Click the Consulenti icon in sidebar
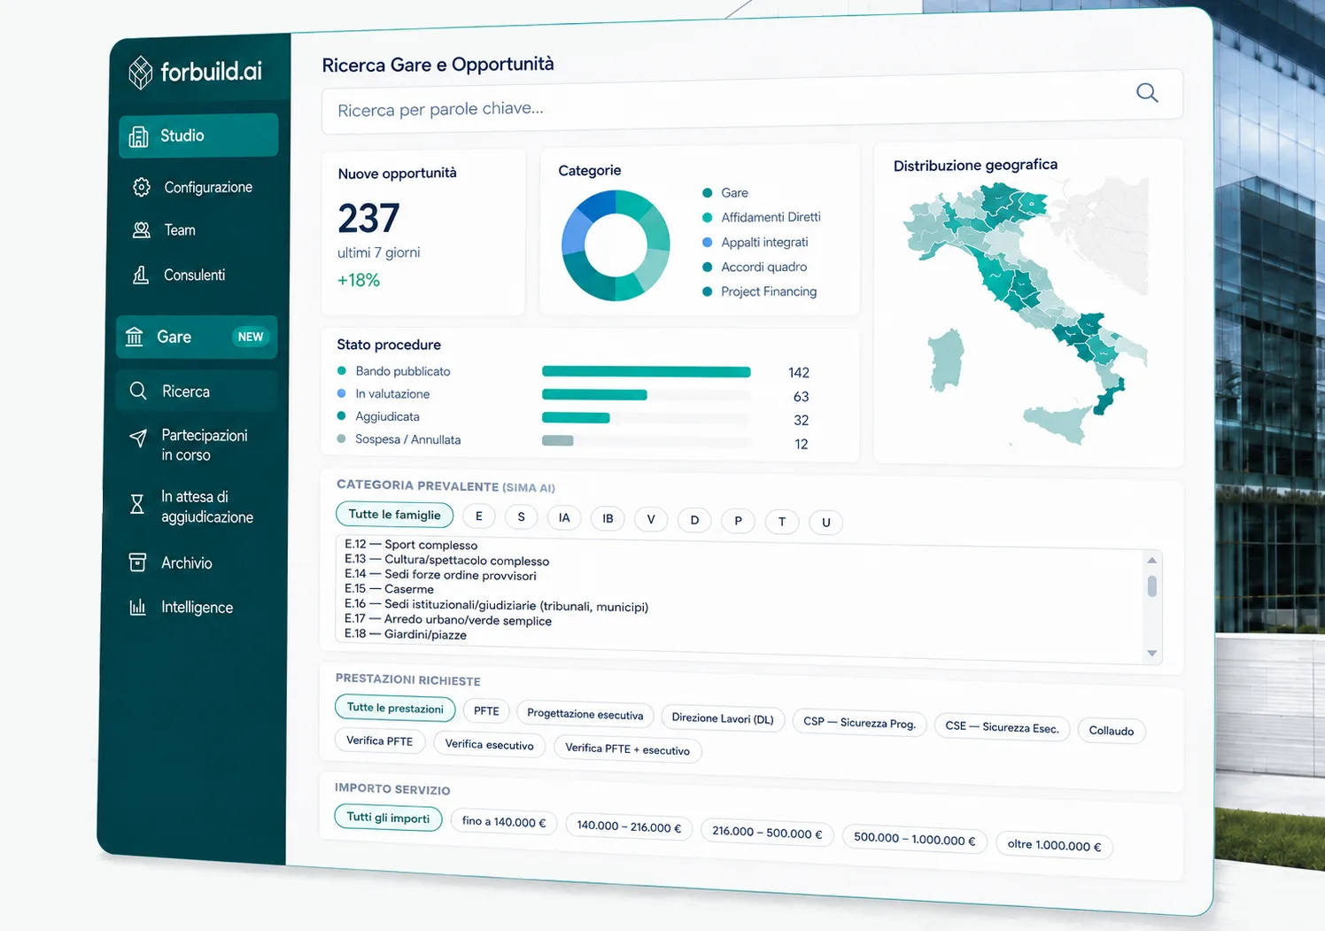Screen dimensions: 1325x931 [x=141, y=275]
